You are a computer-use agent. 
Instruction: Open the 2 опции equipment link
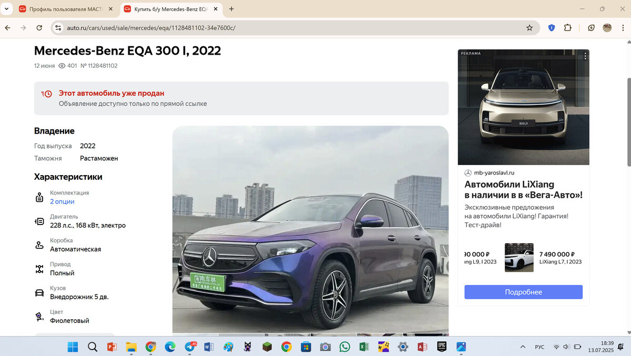62,201
